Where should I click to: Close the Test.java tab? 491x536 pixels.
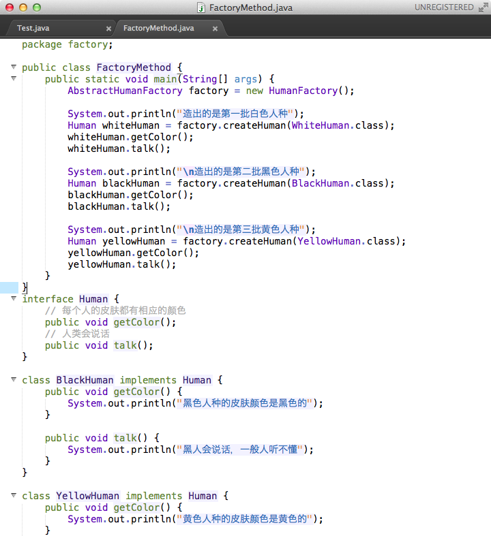[108, 29]
